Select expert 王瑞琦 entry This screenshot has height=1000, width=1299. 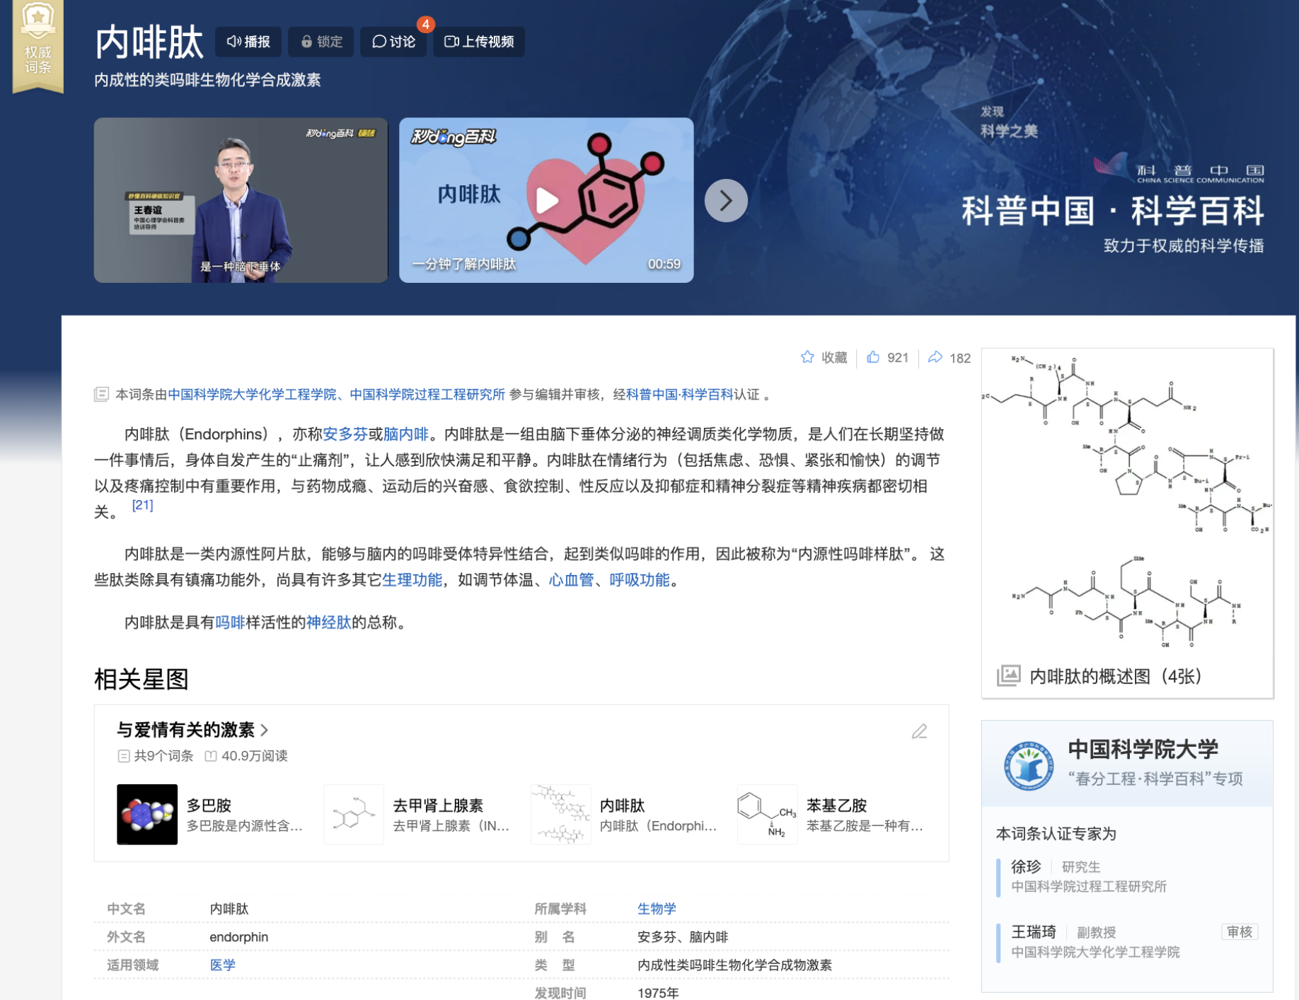click(1127, 942)
